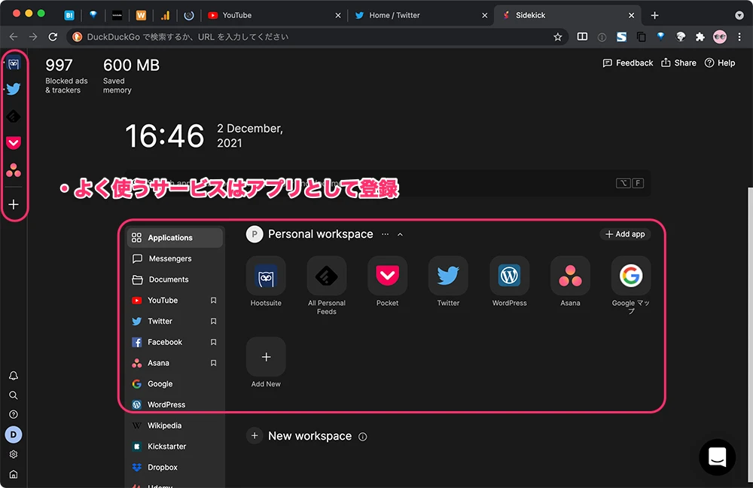Select WordPress in the apps list
753x488 pixels.
click(175, 405)
